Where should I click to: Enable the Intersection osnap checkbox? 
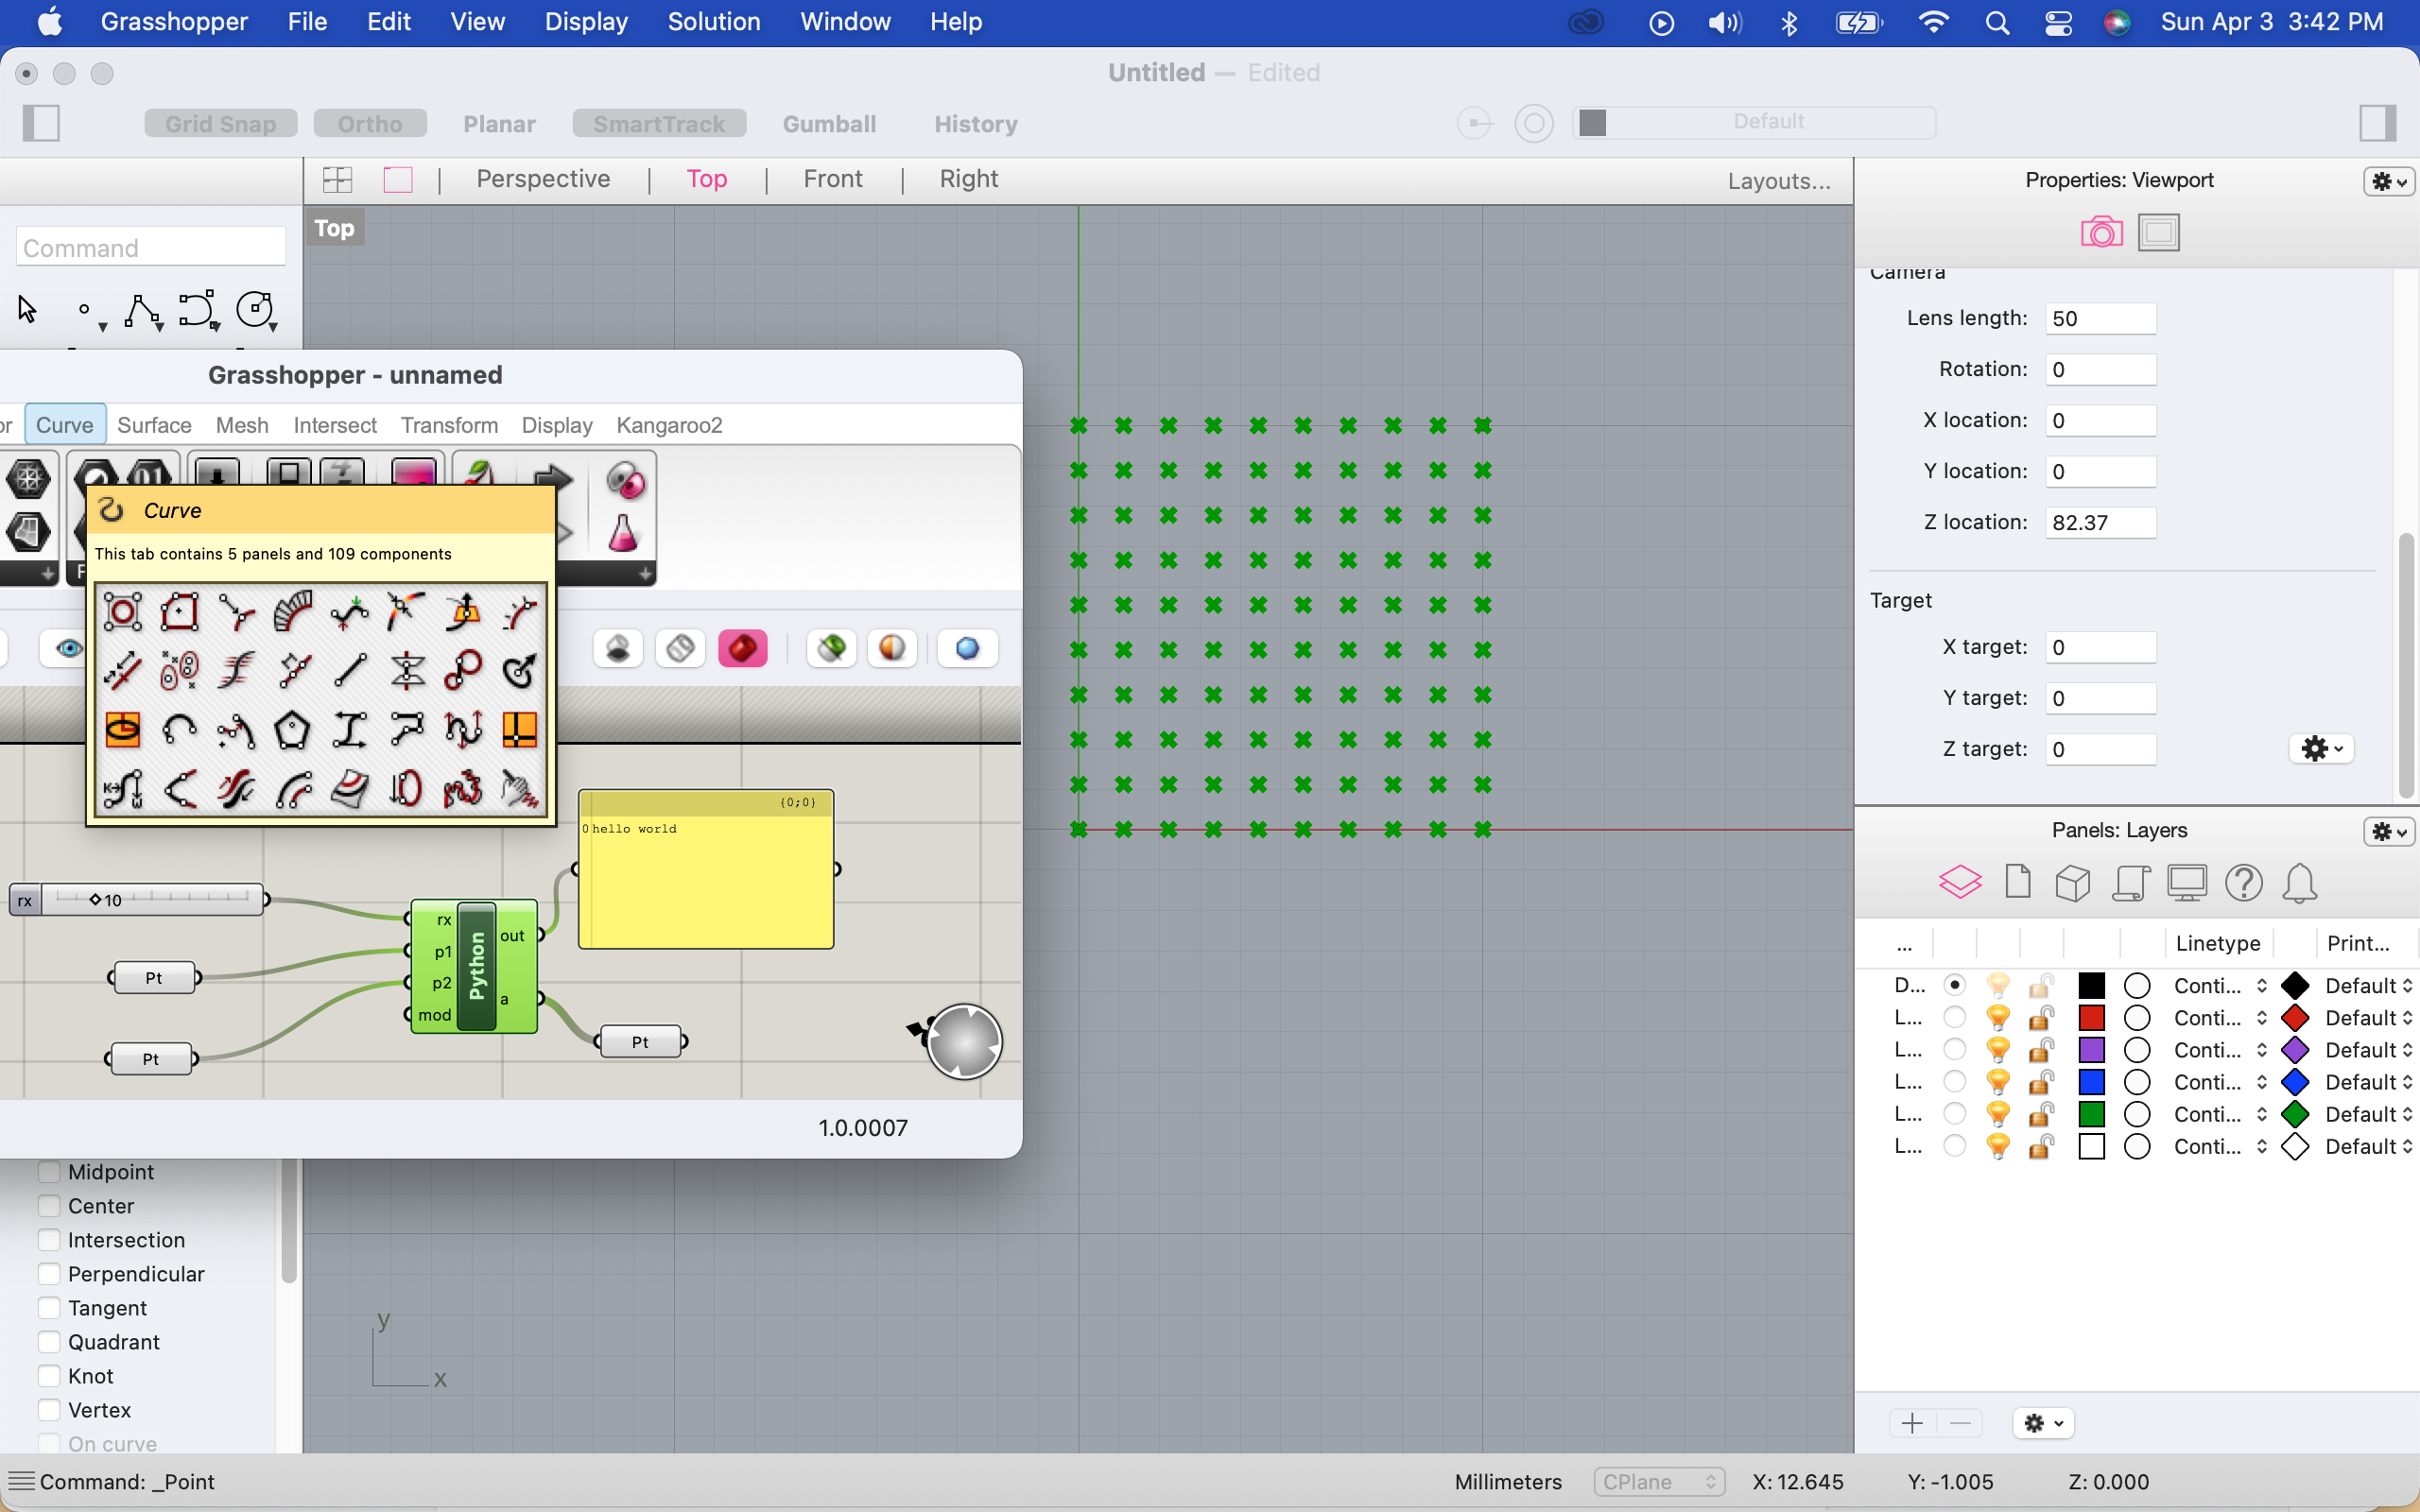(49, 1239)
